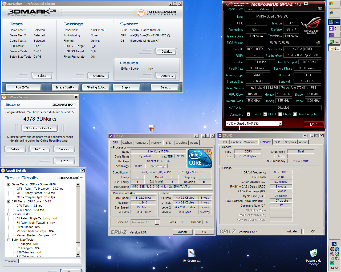Click the ASUS ROG logo in GPU-Z
Image resolution: width=341 pixels, height=272 pixels.
click(311, 25)
